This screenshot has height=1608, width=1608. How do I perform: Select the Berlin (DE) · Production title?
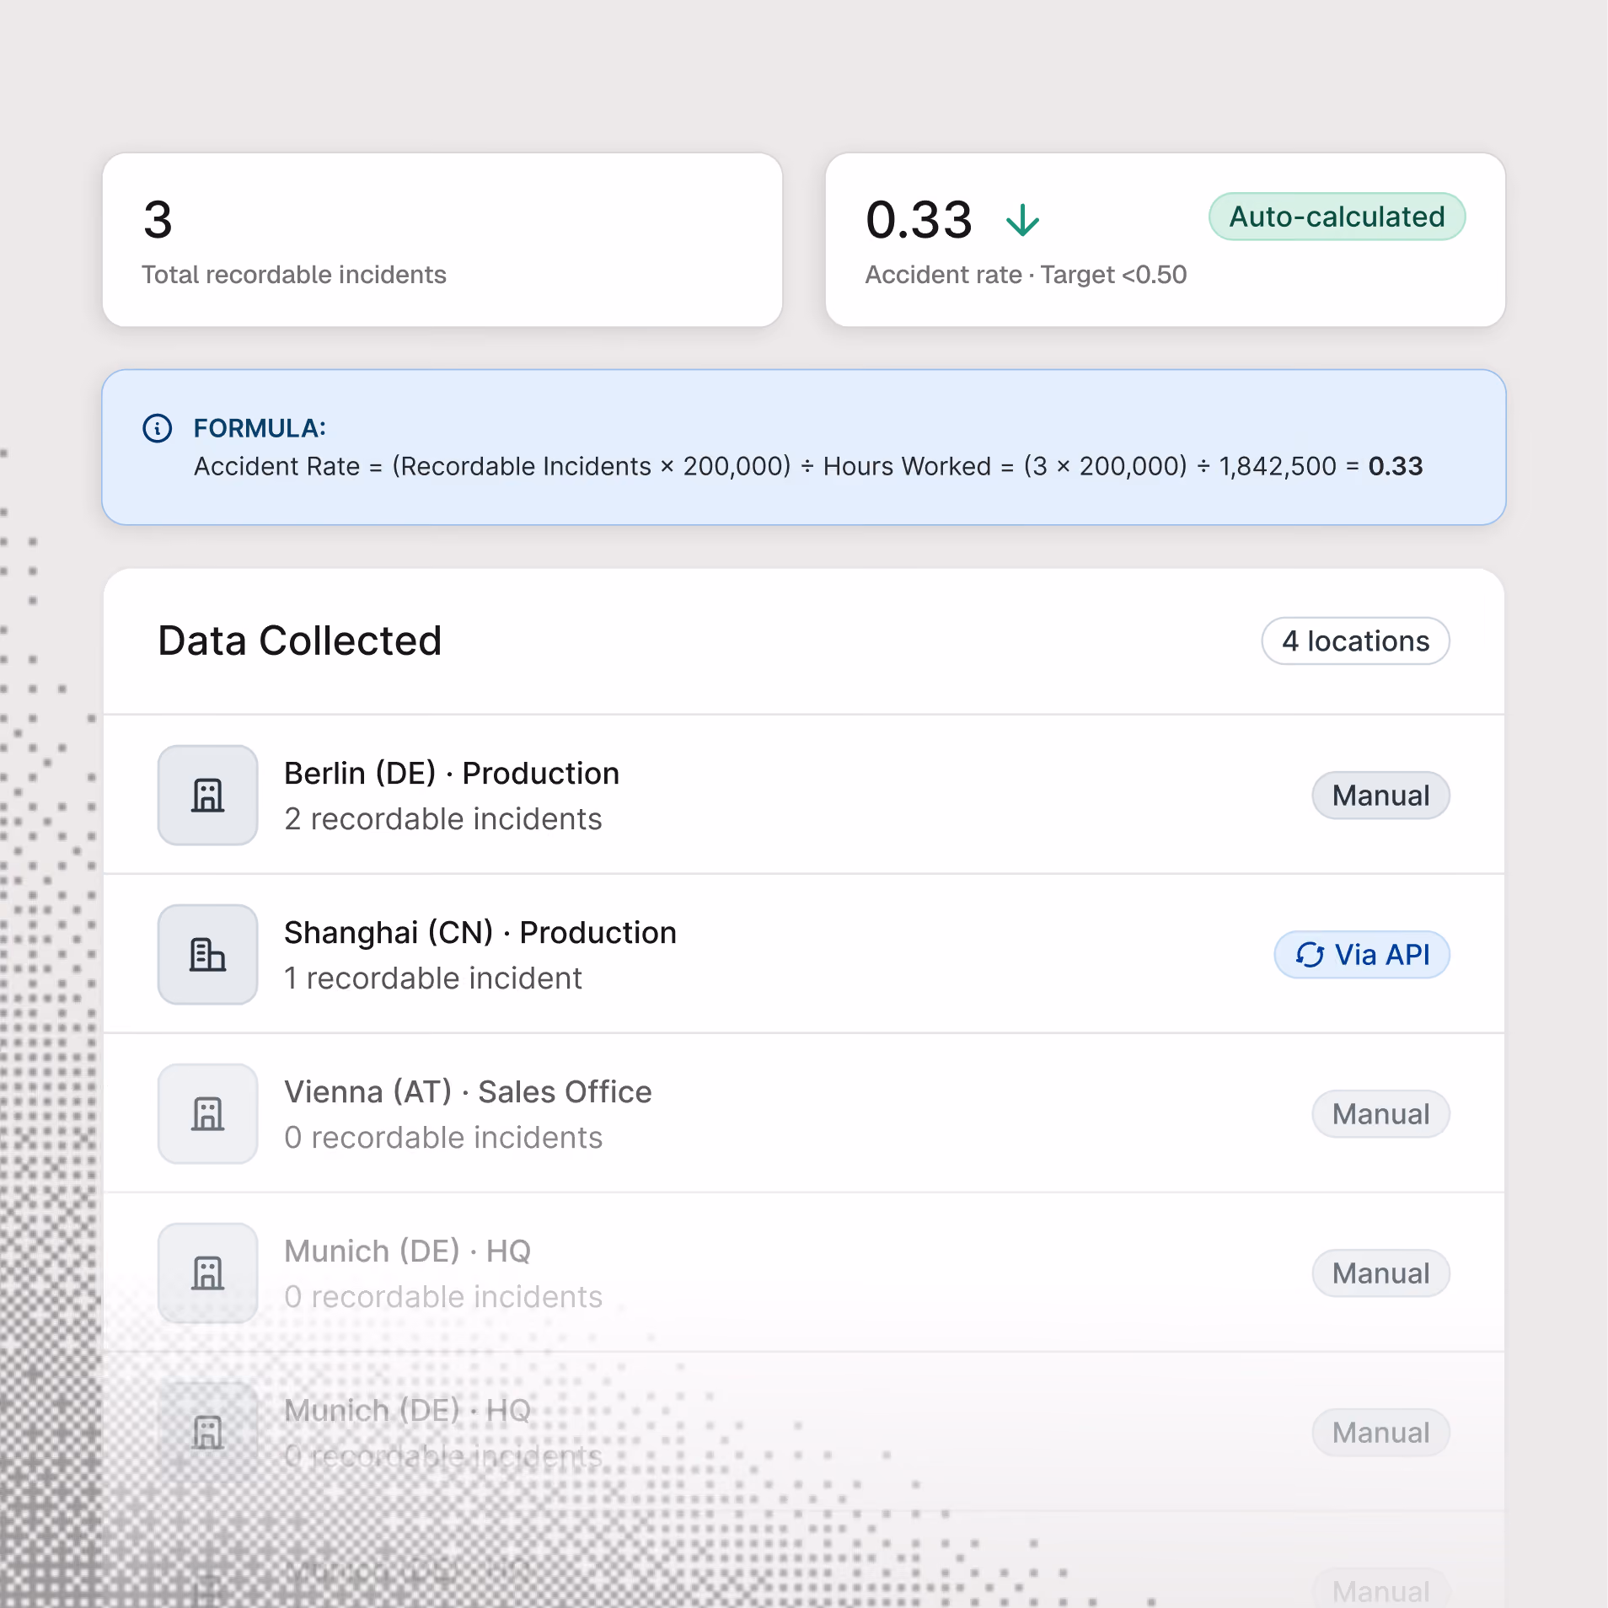point(452,773)
